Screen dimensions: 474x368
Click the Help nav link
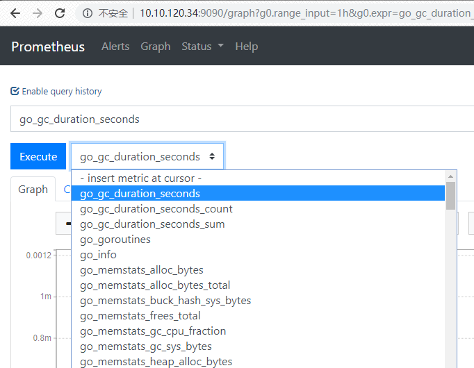click(x=246, y=47)
